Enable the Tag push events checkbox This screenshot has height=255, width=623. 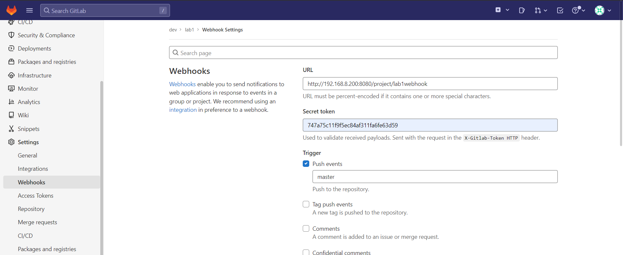[306, 204]
